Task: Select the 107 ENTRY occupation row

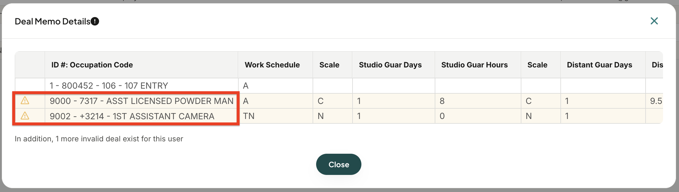Action: 339,86
